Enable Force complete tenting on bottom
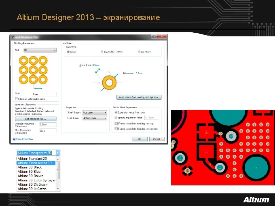275x206 pixels. click(116, 129)
